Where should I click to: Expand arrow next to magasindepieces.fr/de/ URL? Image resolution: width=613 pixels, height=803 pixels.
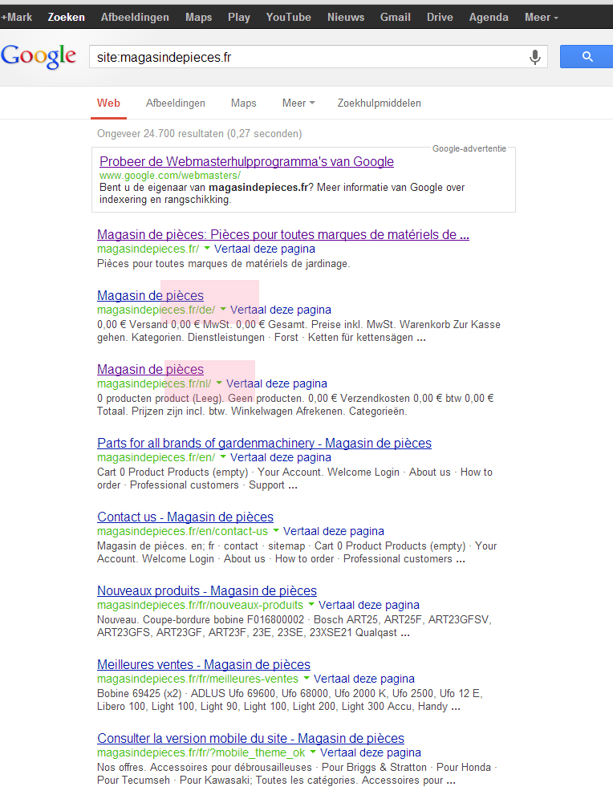pos(223,310)
